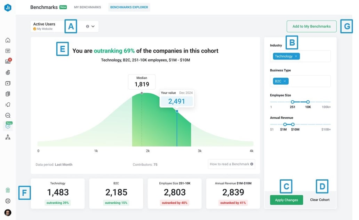Click the Home icon in the sidebar
Image resolution: width=359 pixels, height=220 pixels.
click(8, 40)
